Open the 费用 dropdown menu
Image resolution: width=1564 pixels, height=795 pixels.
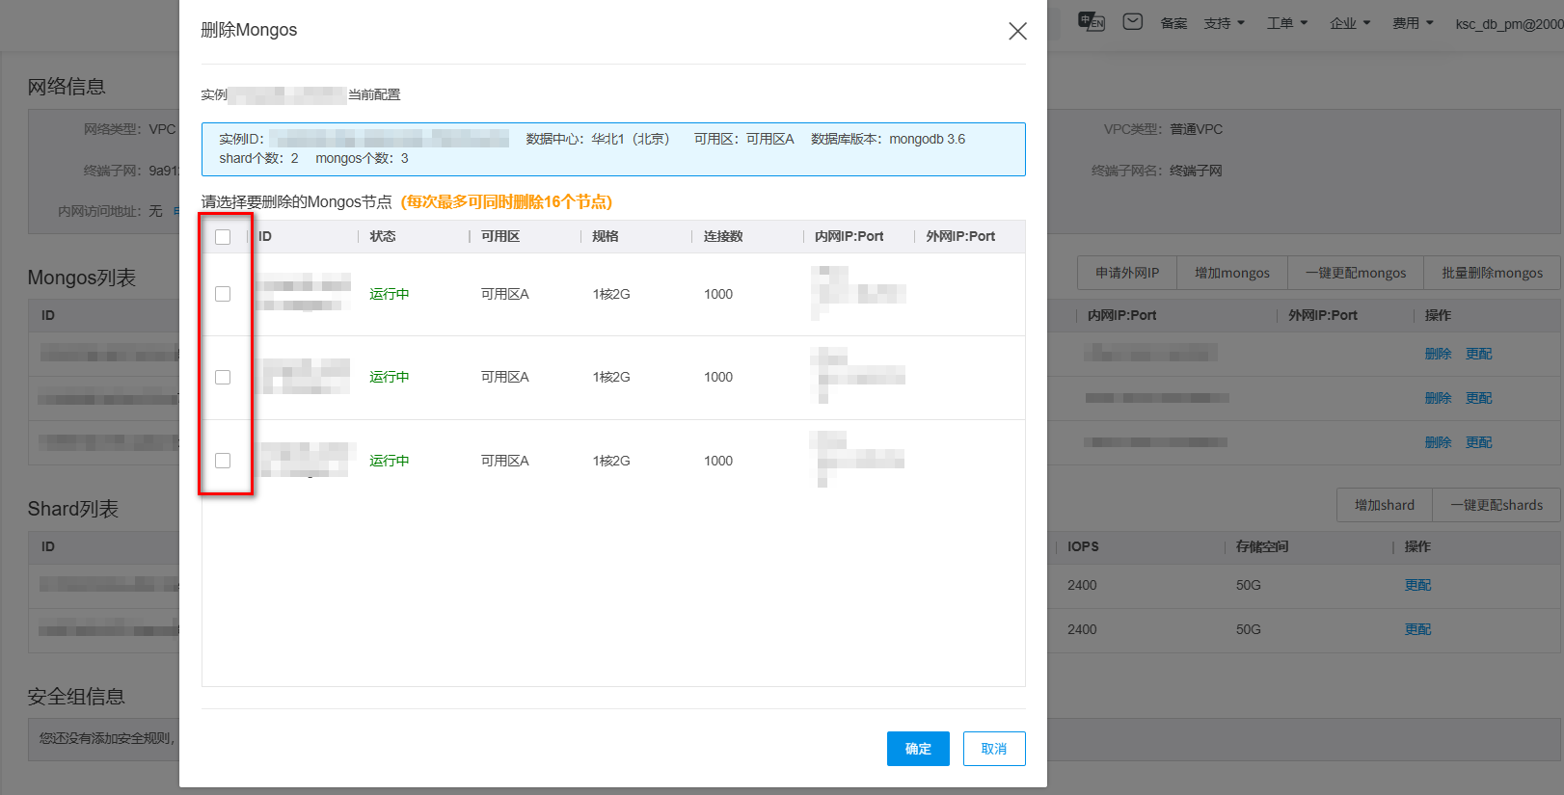coord(1412,23)
